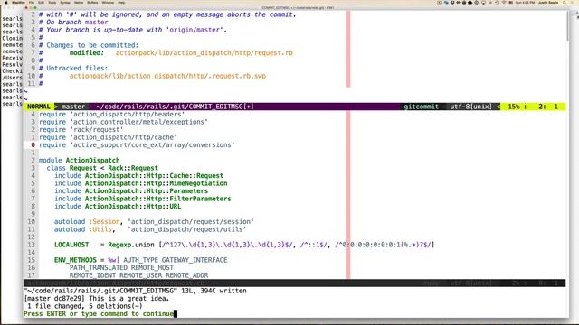
Task: Click the require 'action_dispatch/http/headers' line
Action: [x=112, y=115]
